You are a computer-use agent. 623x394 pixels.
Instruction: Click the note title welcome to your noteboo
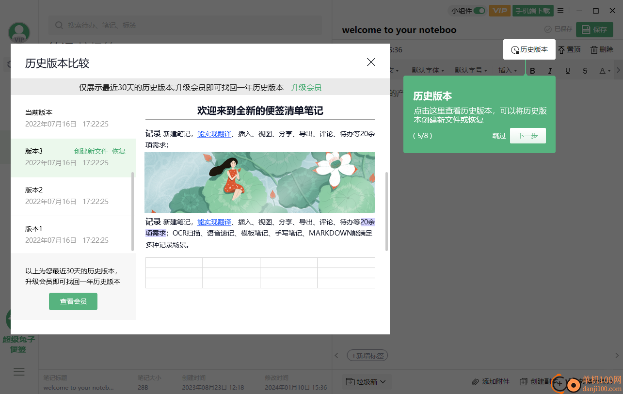399,30
